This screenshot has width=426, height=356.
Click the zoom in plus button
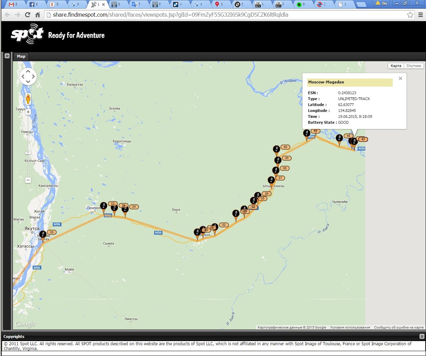click(x=28, y=112)
